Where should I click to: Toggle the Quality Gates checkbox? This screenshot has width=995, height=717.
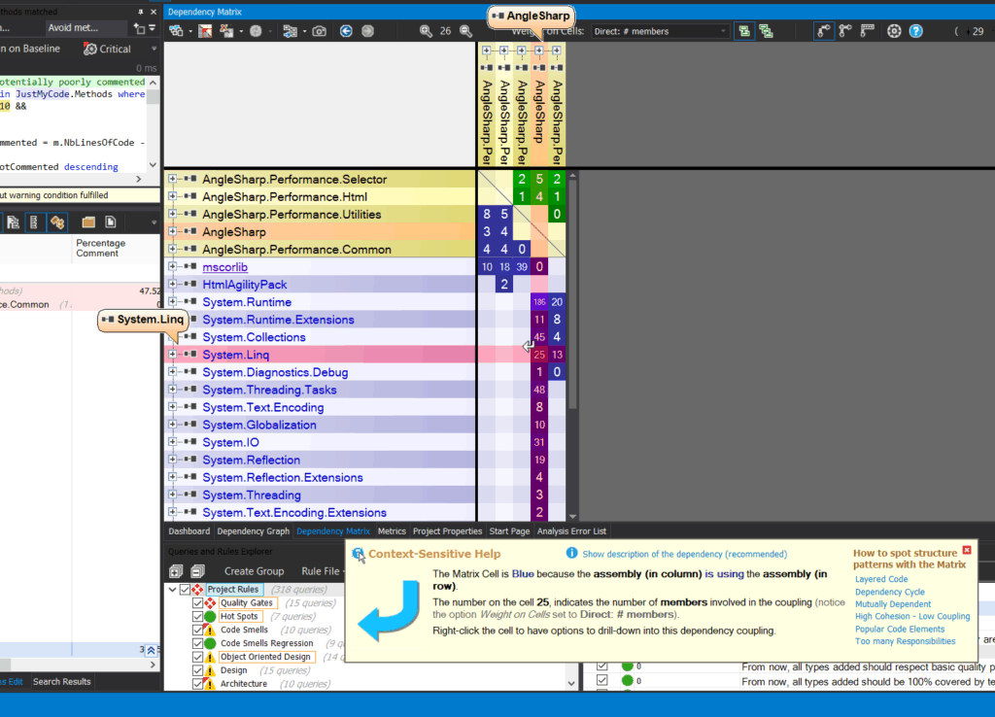coord(197,602)
